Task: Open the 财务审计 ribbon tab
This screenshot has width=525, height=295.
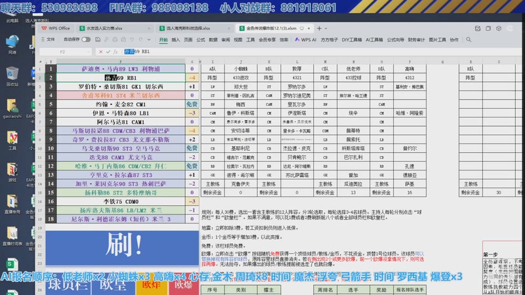Action: tap(416, 40)
